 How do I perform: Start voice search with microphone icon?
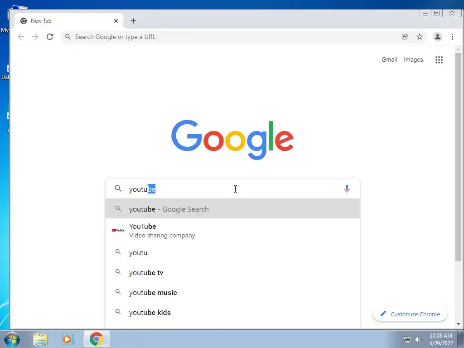pyautogui.click(x=347, y=189)
